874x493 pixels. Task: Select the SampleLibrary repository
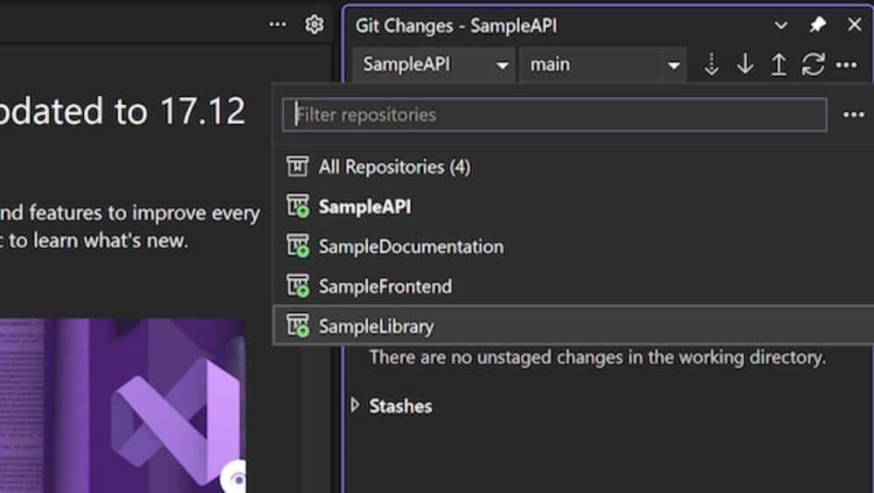(573, 326)
